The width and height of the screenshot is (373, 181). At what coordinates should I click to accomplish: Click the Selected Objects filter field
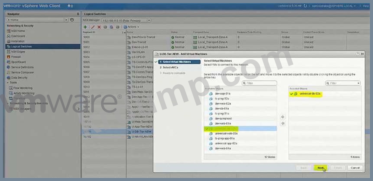[343, 83]
